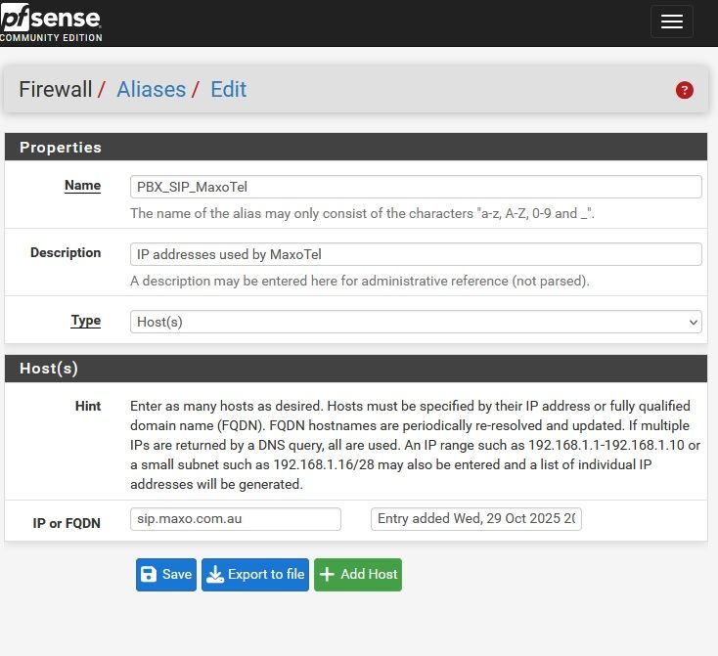This screenshot has width=718, height=656.
Task: Click the Description field label
Action: click(x=66, y=253)
